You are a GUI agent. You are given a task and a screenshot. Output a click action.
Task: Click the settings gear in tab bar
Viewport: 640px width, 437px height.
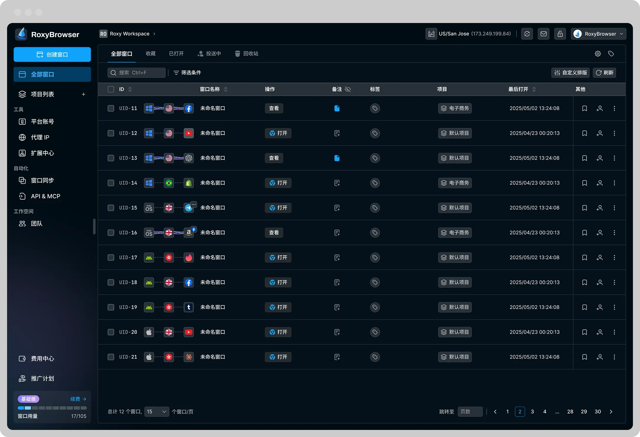tap(598, 54)
